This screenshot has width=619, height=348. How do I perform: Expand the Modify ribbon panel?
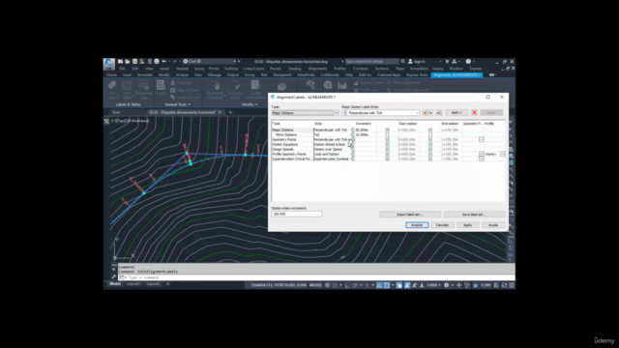click(x=250, y=104)
